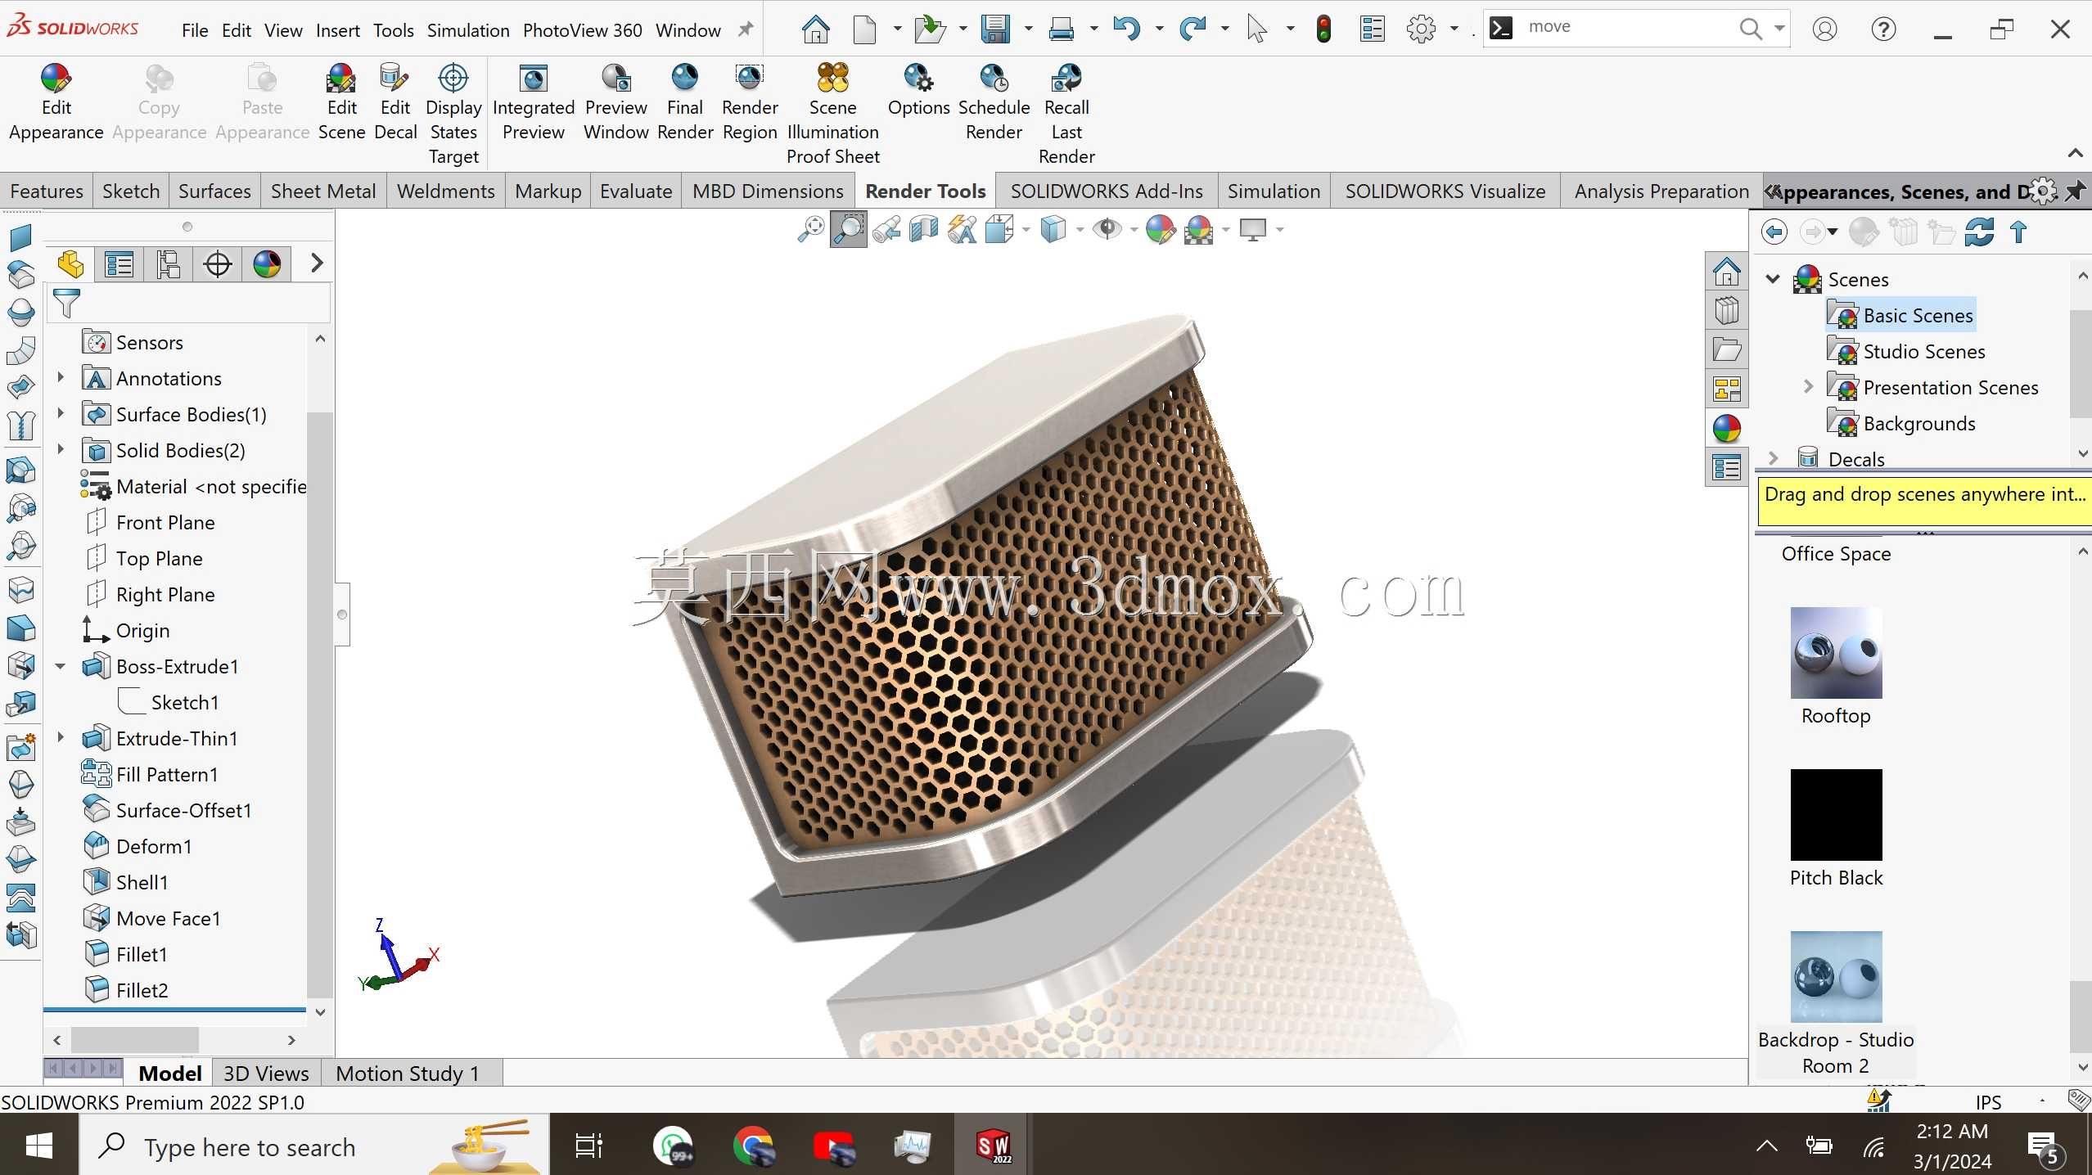2092x1175 pixels.
Task: Launch Final Render
Action: point(684,102)
